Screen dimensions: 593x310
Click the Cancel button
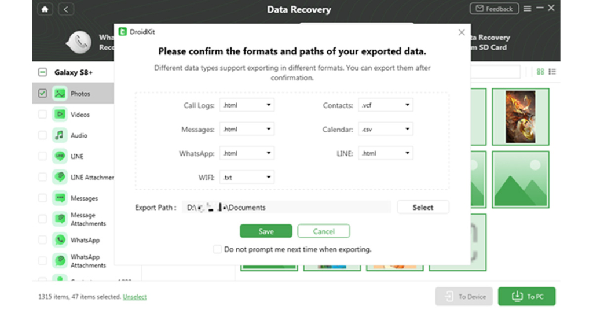coord(323,231)
